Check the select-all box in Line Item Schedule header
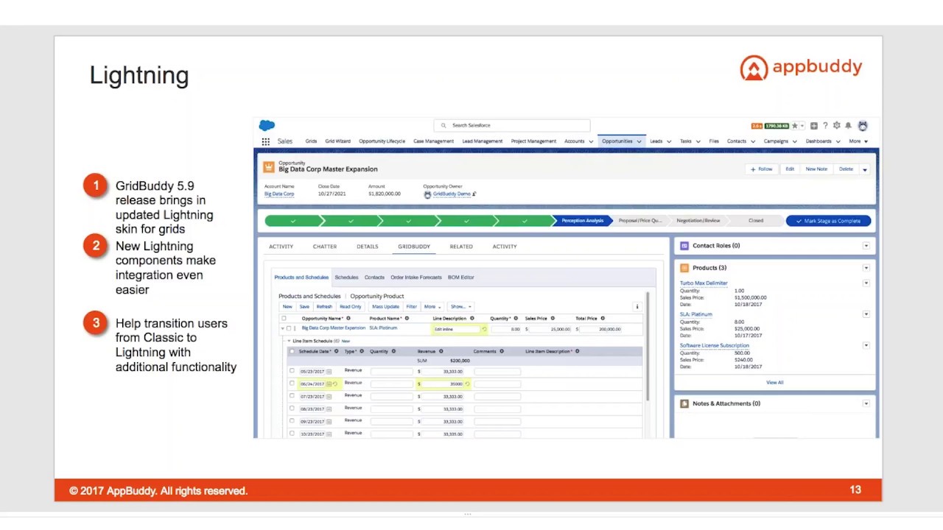Image resolution: width=943 pixels, height=530 pixels. [x=292, y=352]
